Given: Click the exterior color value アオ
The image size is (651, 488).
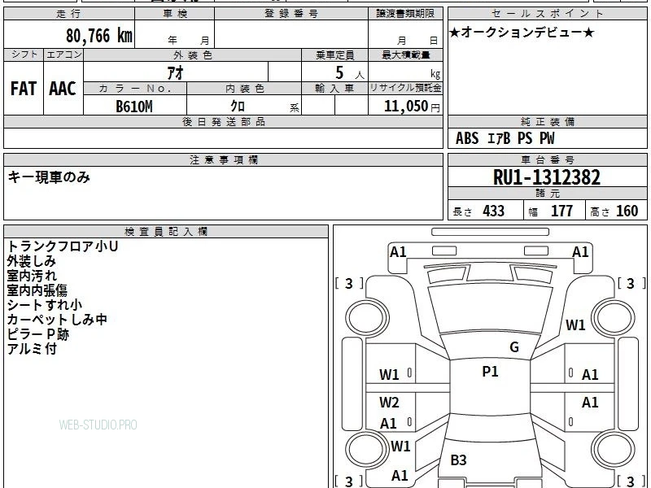Looking at the screenshot, I should tap(175, 72).
